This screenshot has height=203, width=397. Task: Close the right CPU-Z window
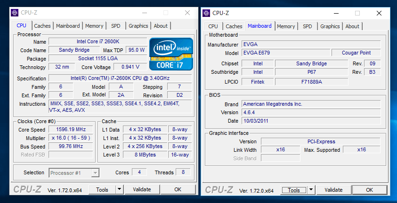coord(379,13)
